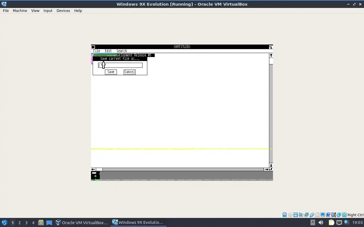This screenshot has height=227, width=364.
Task: Switch to Oracle VM VirtualBox Manager task
Action: 82,222
